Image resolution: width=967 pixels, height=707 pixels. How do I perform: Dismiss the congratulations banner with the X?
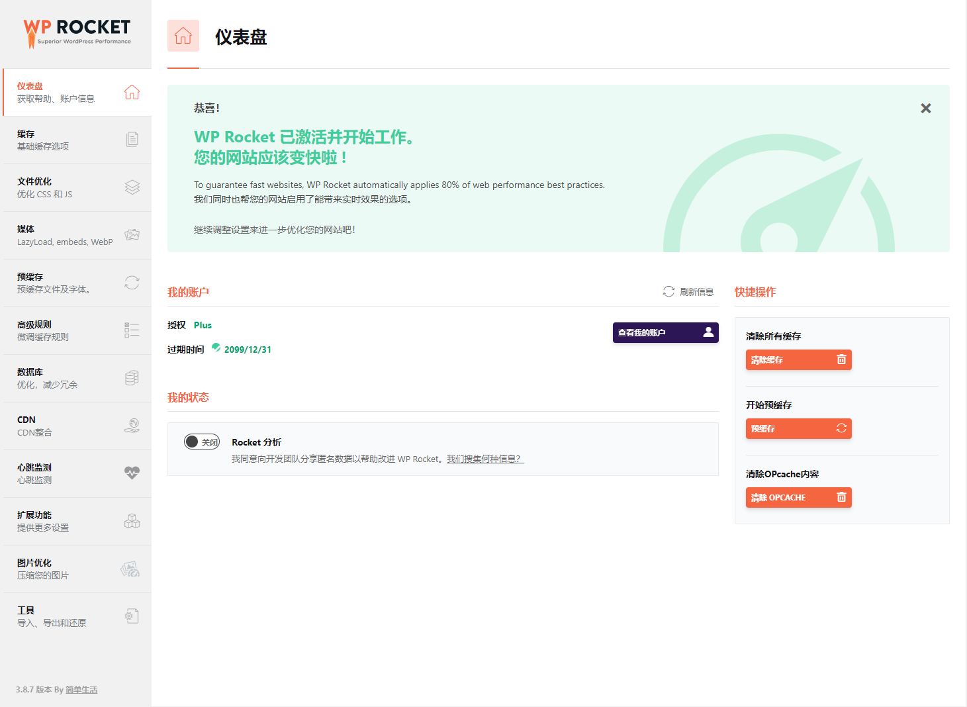point(925,108)
